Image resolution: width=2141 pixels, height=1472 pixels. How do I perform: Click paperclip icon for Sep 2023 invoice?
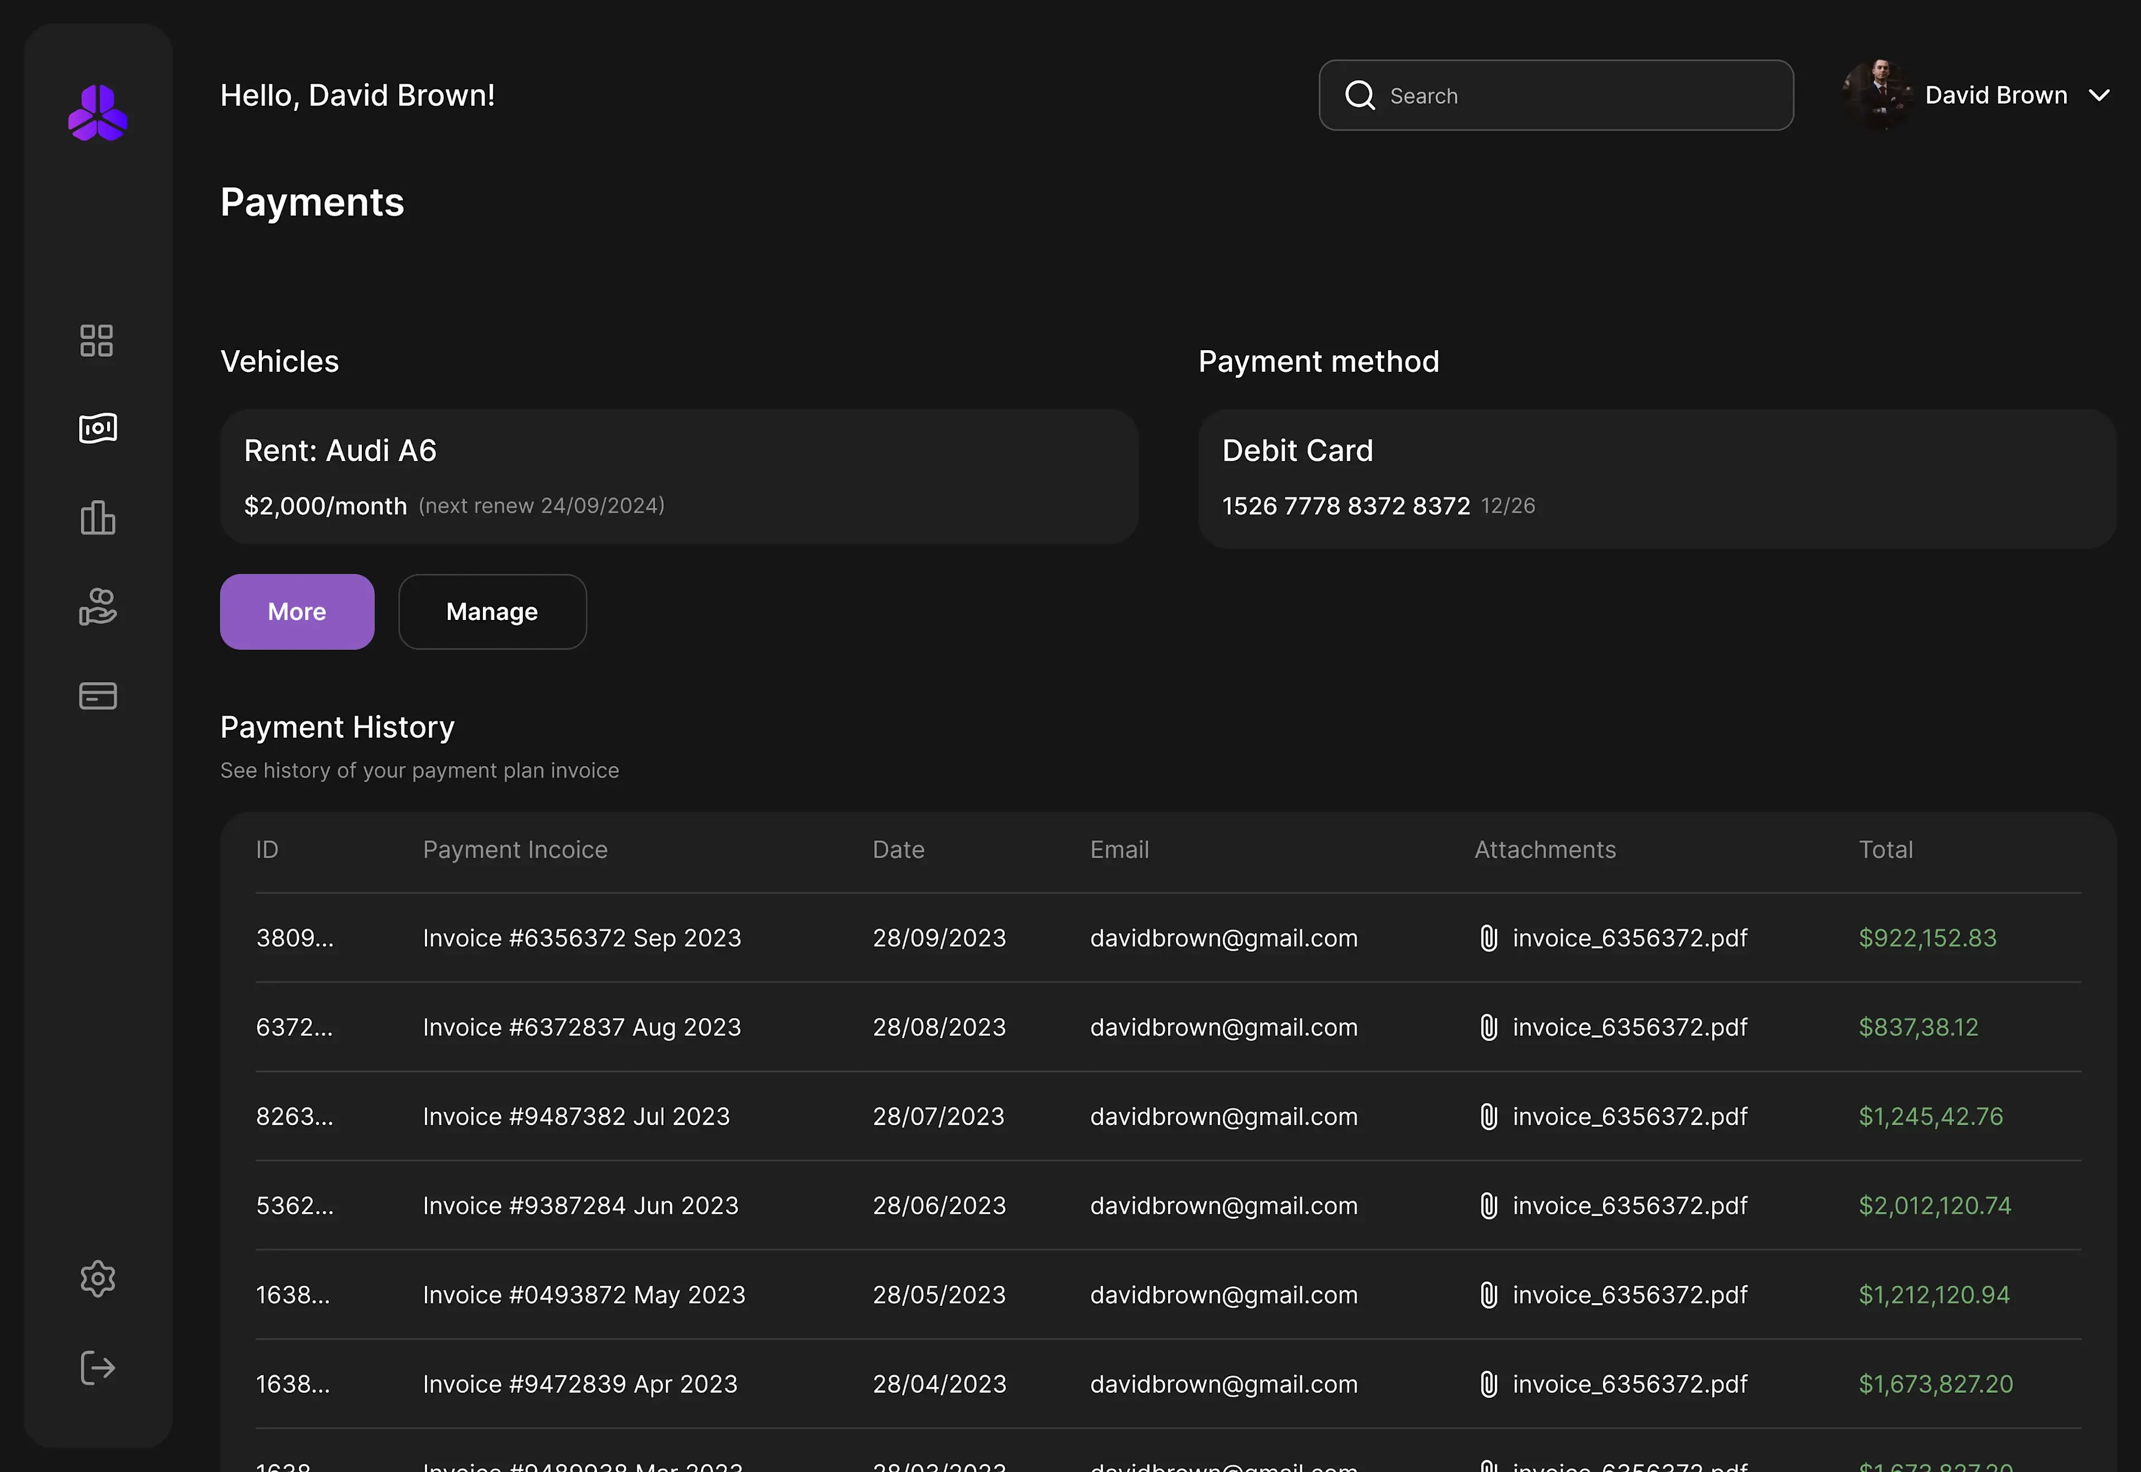[1488, 938]
